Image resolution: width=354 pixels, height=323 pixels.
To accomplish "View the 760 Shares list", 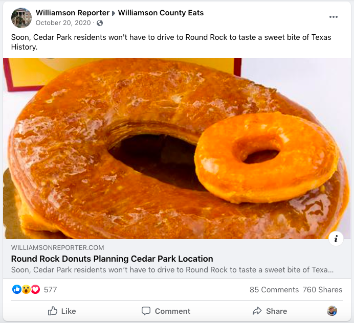I will click(x=322, y=290).
